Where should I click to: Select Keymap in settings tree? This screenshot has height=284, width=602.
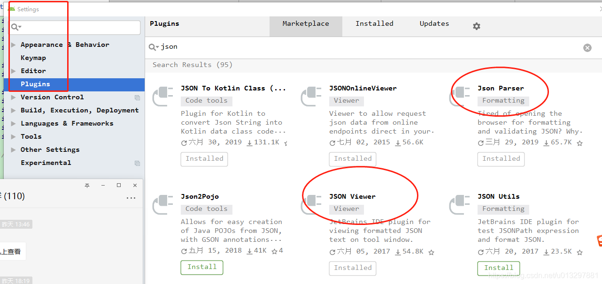(33, 58)
